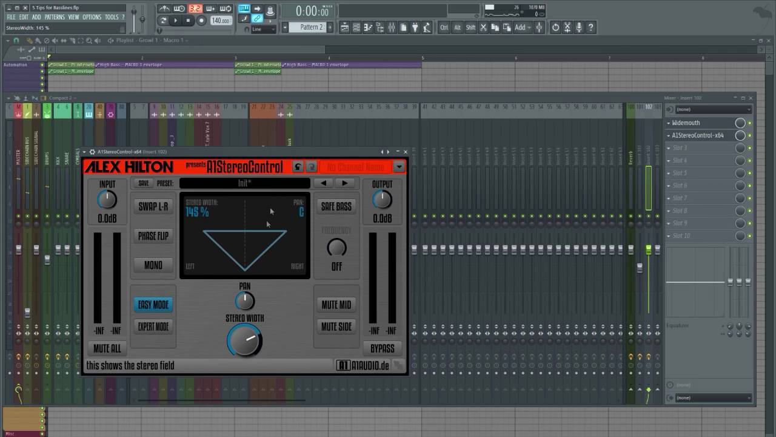Open the FILE menu

(11, 17)
